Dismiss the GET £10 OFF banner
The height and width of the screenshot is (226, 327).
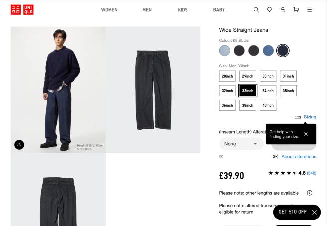pos(314,212)
